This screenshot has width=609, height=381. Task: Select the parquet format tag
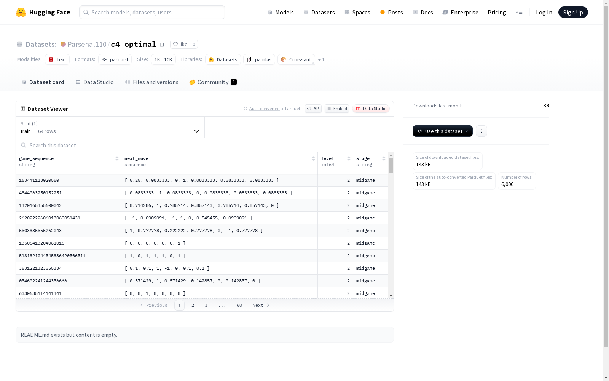(115, 59)
